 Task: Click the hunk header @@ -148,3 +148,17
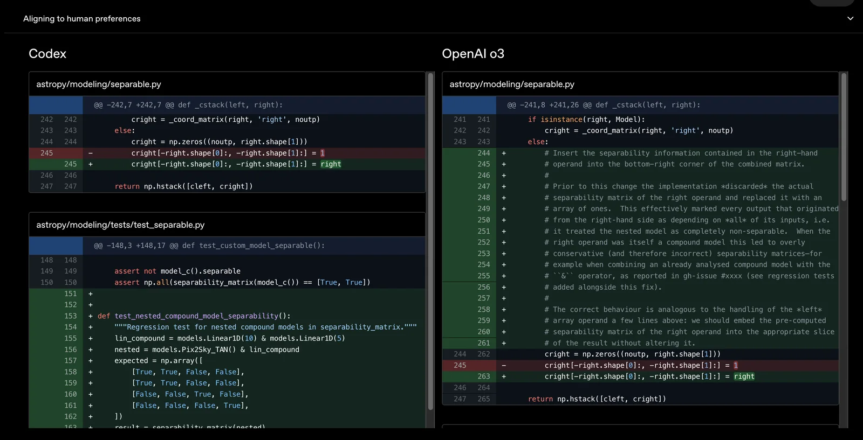(209, 246)
